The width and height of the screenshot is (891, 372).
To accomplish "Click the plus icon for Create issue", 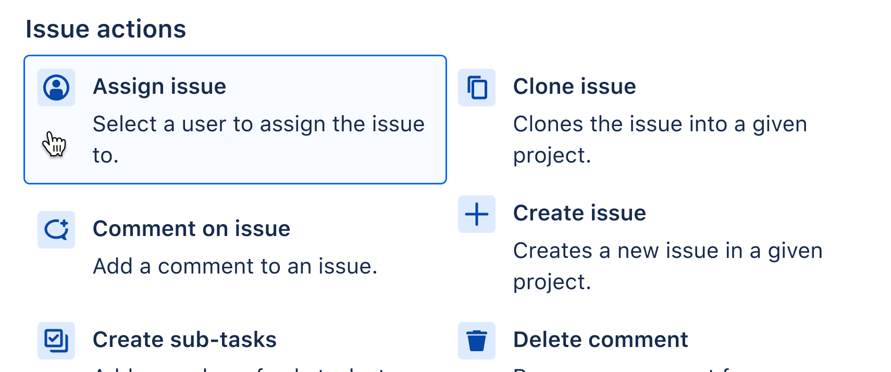I will pyautogui.click(x=477, y=214).
